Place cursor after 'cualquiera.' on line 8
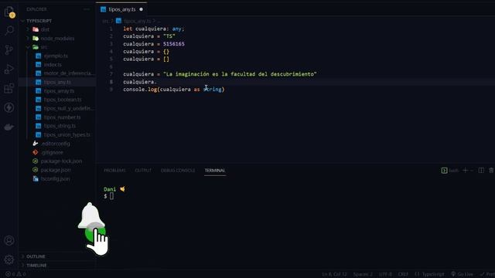 [x=157, y=82]
